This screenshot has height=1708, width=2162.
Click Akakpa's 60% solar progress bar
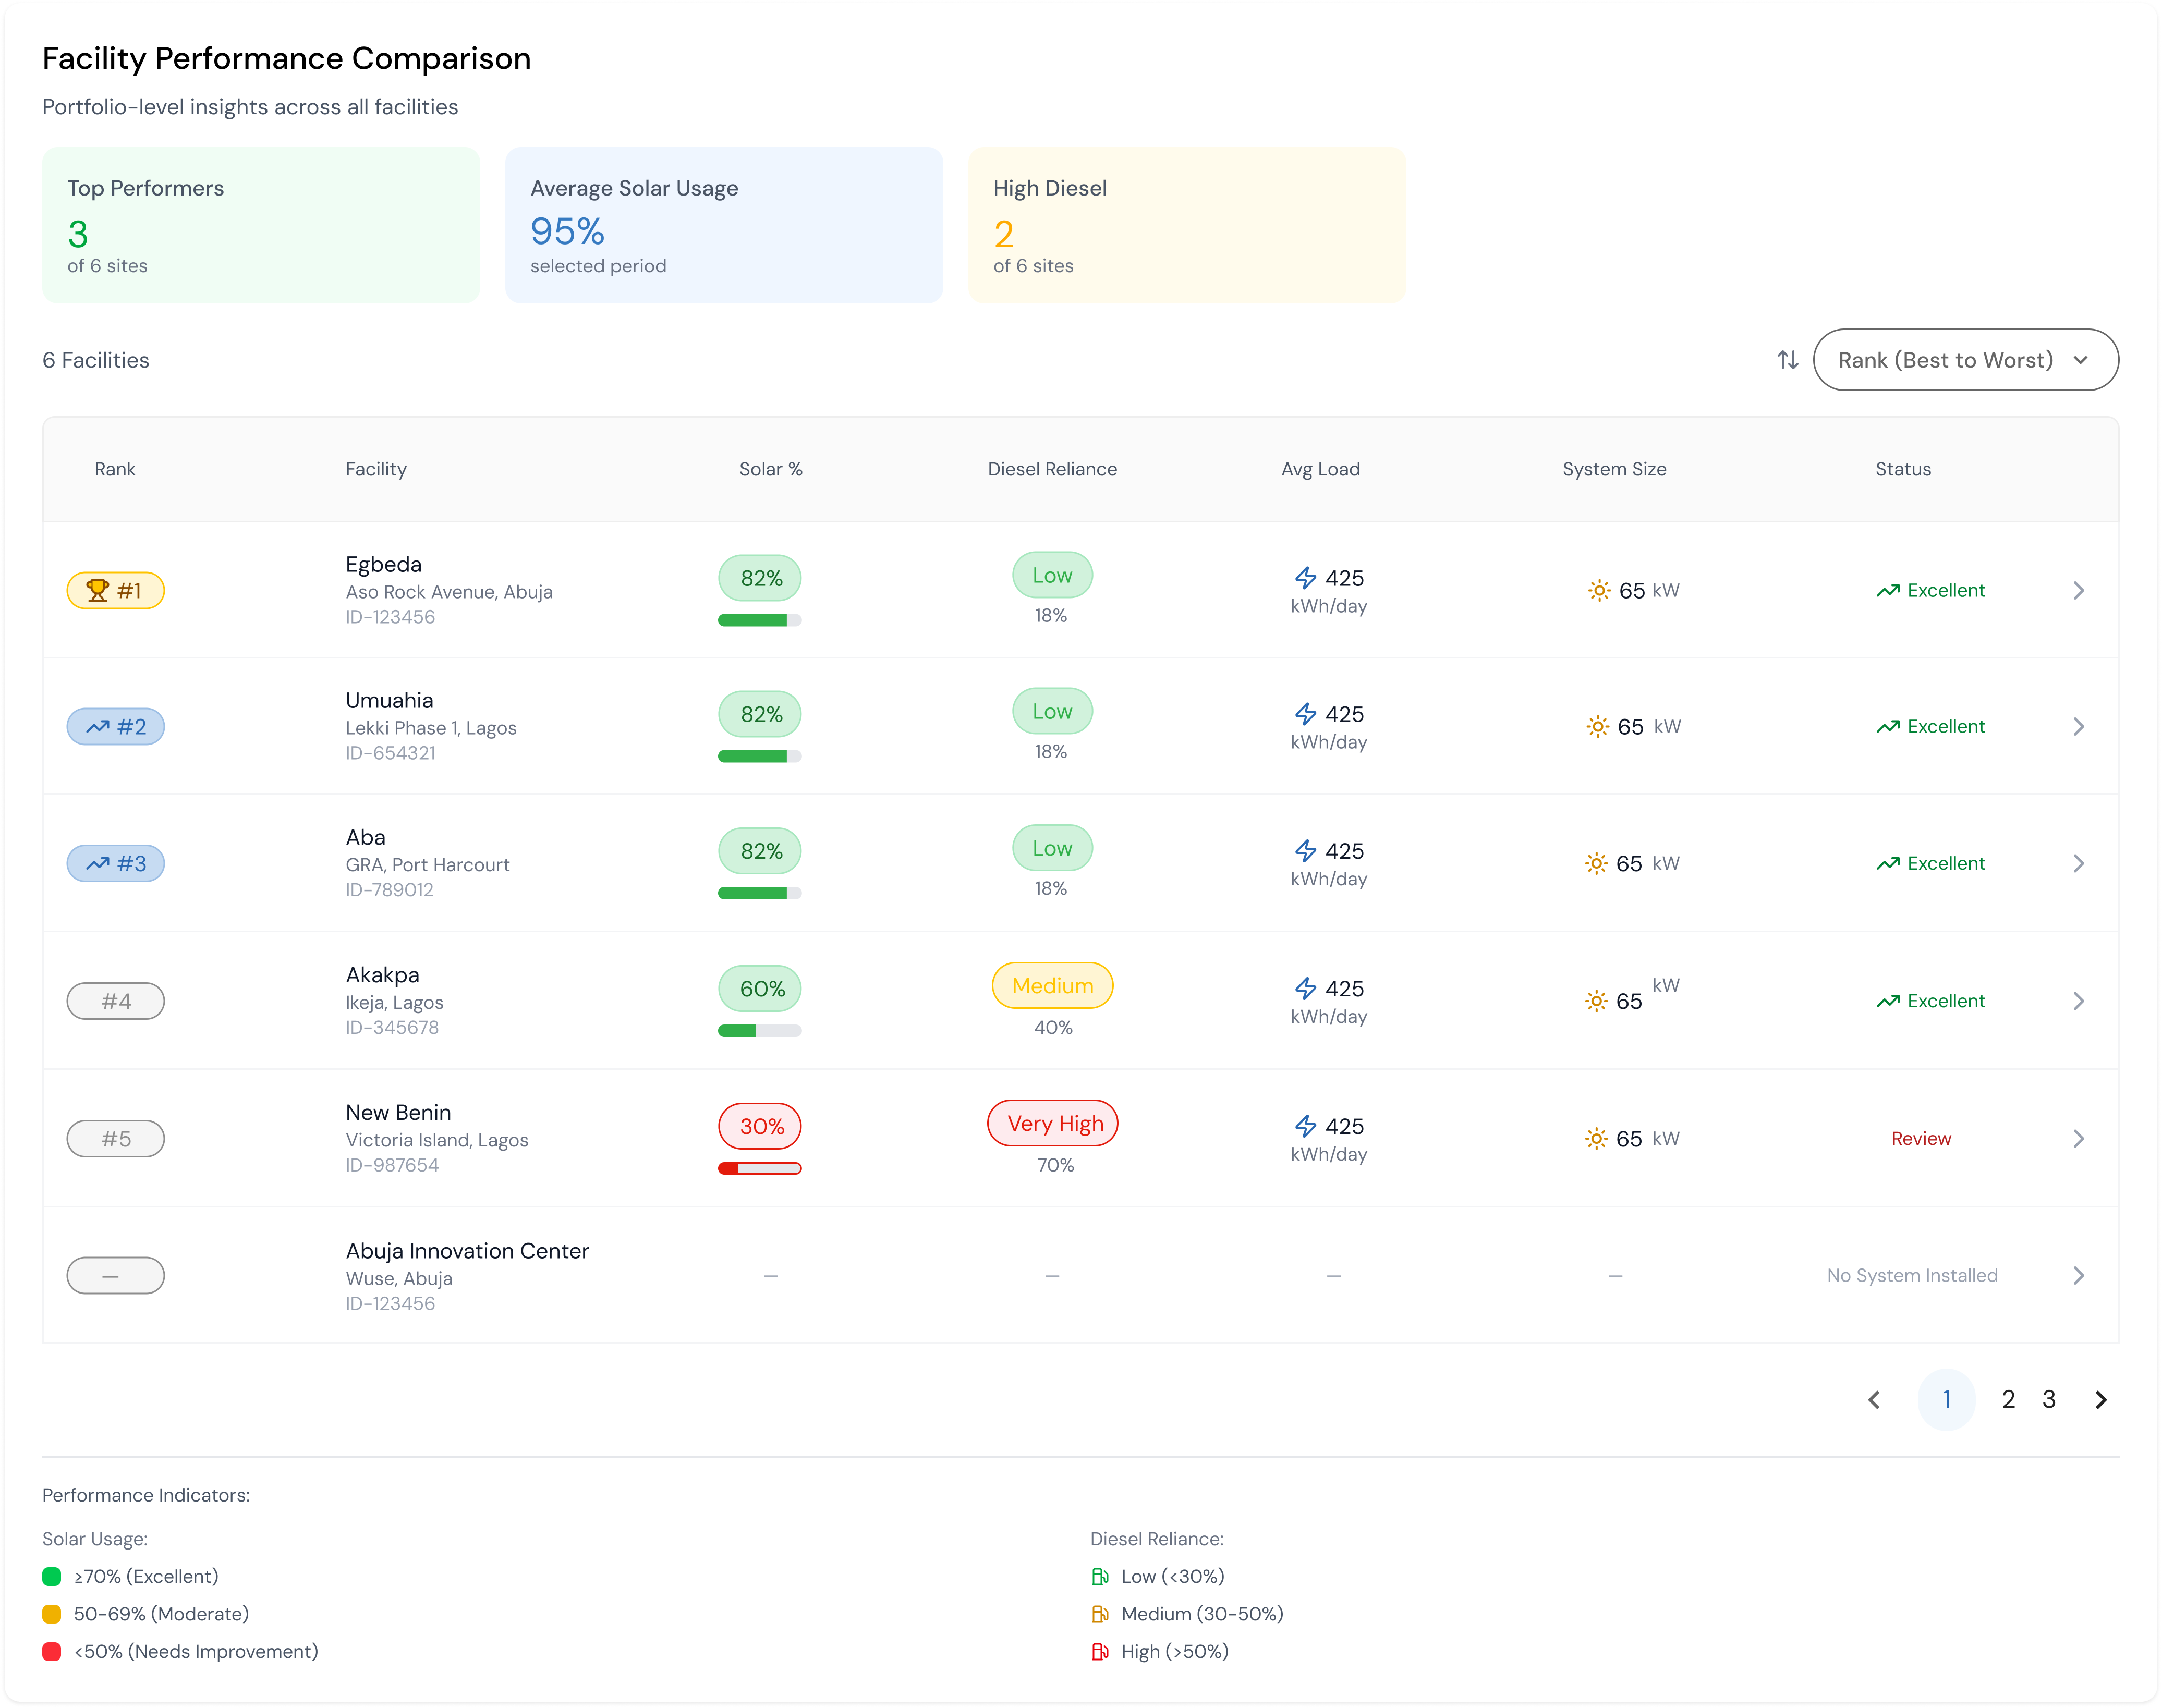760,1031
